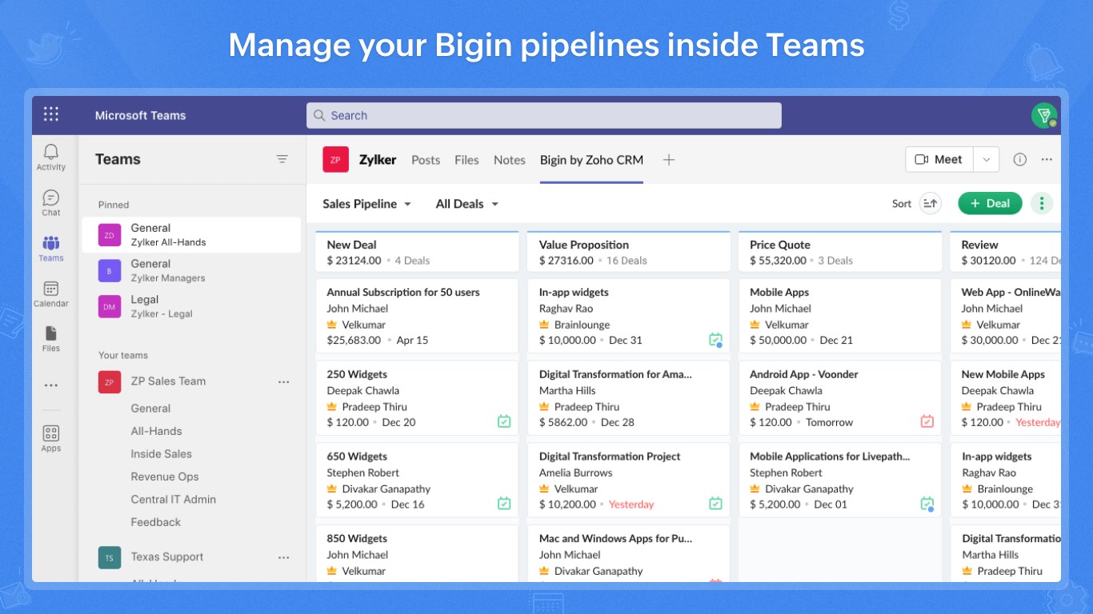Image resolution: width=1093 pixels, height=614 pixels.
Task: Switch to Files tab
Action: pos(466,160)
